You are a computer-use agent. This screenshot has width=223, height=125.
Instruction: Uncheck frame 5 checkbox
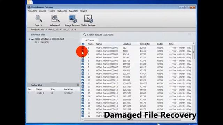point(83,61)
